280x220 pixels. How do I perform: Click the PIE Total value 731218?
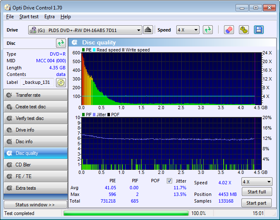(x=108, y=201)
